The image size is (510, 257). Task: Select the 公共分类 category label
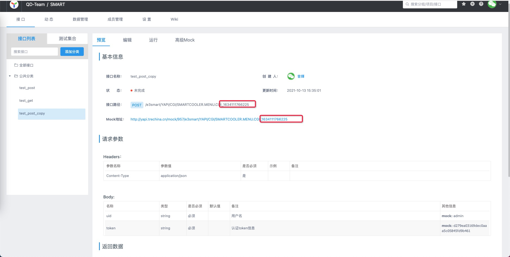[x=26, y=76]
